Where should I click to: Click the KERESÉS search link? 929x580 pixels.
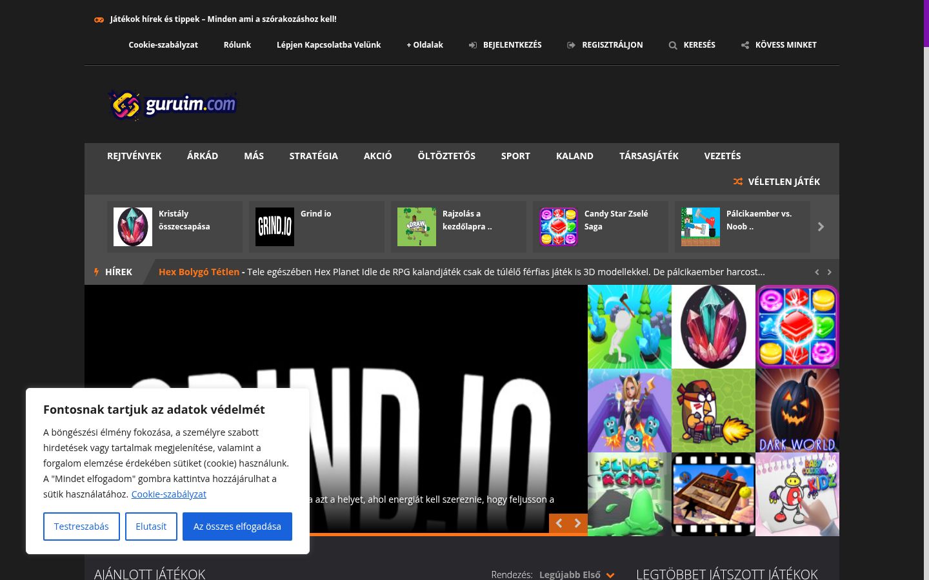(x=699, y=45)
